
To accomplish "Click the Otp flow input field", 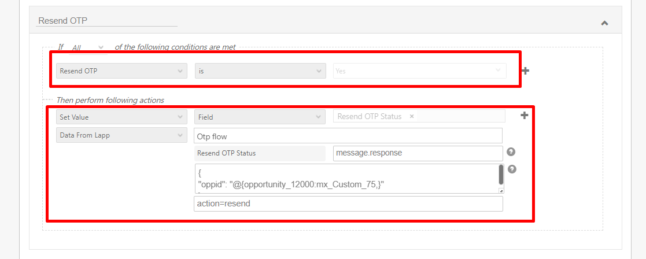I will (348, 136).
